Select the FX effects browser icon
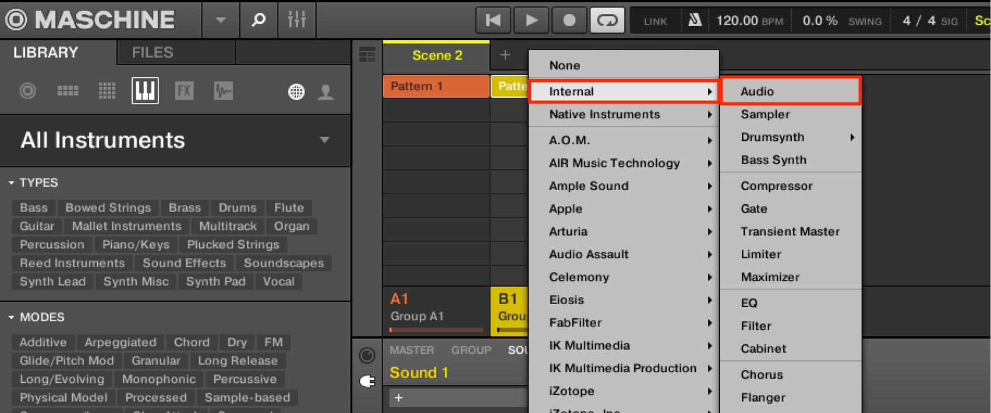This screenshot has width=991, height=413. click(x=184, y=91)
